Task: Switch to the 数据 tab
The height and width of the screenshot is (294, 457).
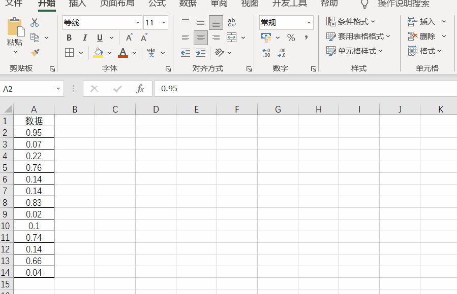Action: pyautogui.click(x=188, y=4)
